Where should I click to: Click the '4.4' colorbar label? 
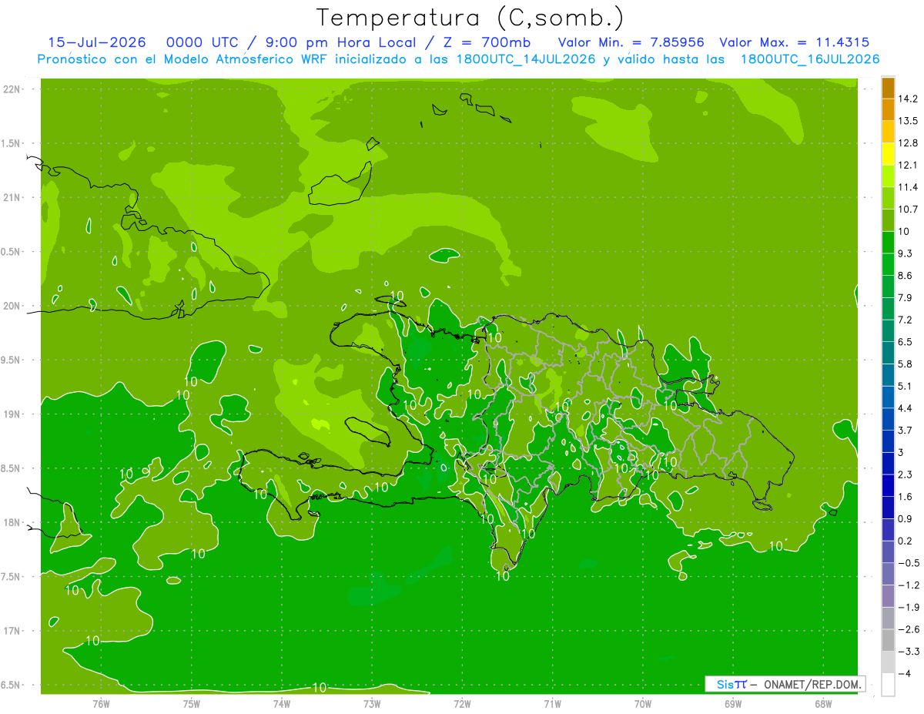point(906,408)
